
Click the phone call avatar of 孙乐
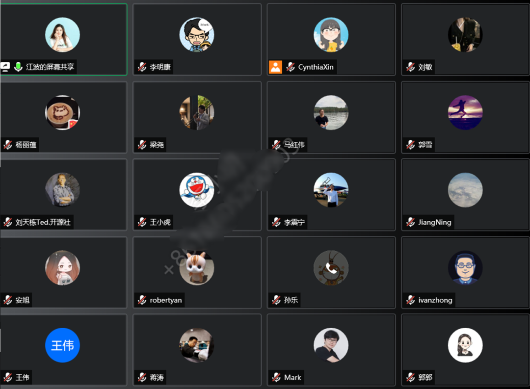pyautogui.click(x=331, y=268)
